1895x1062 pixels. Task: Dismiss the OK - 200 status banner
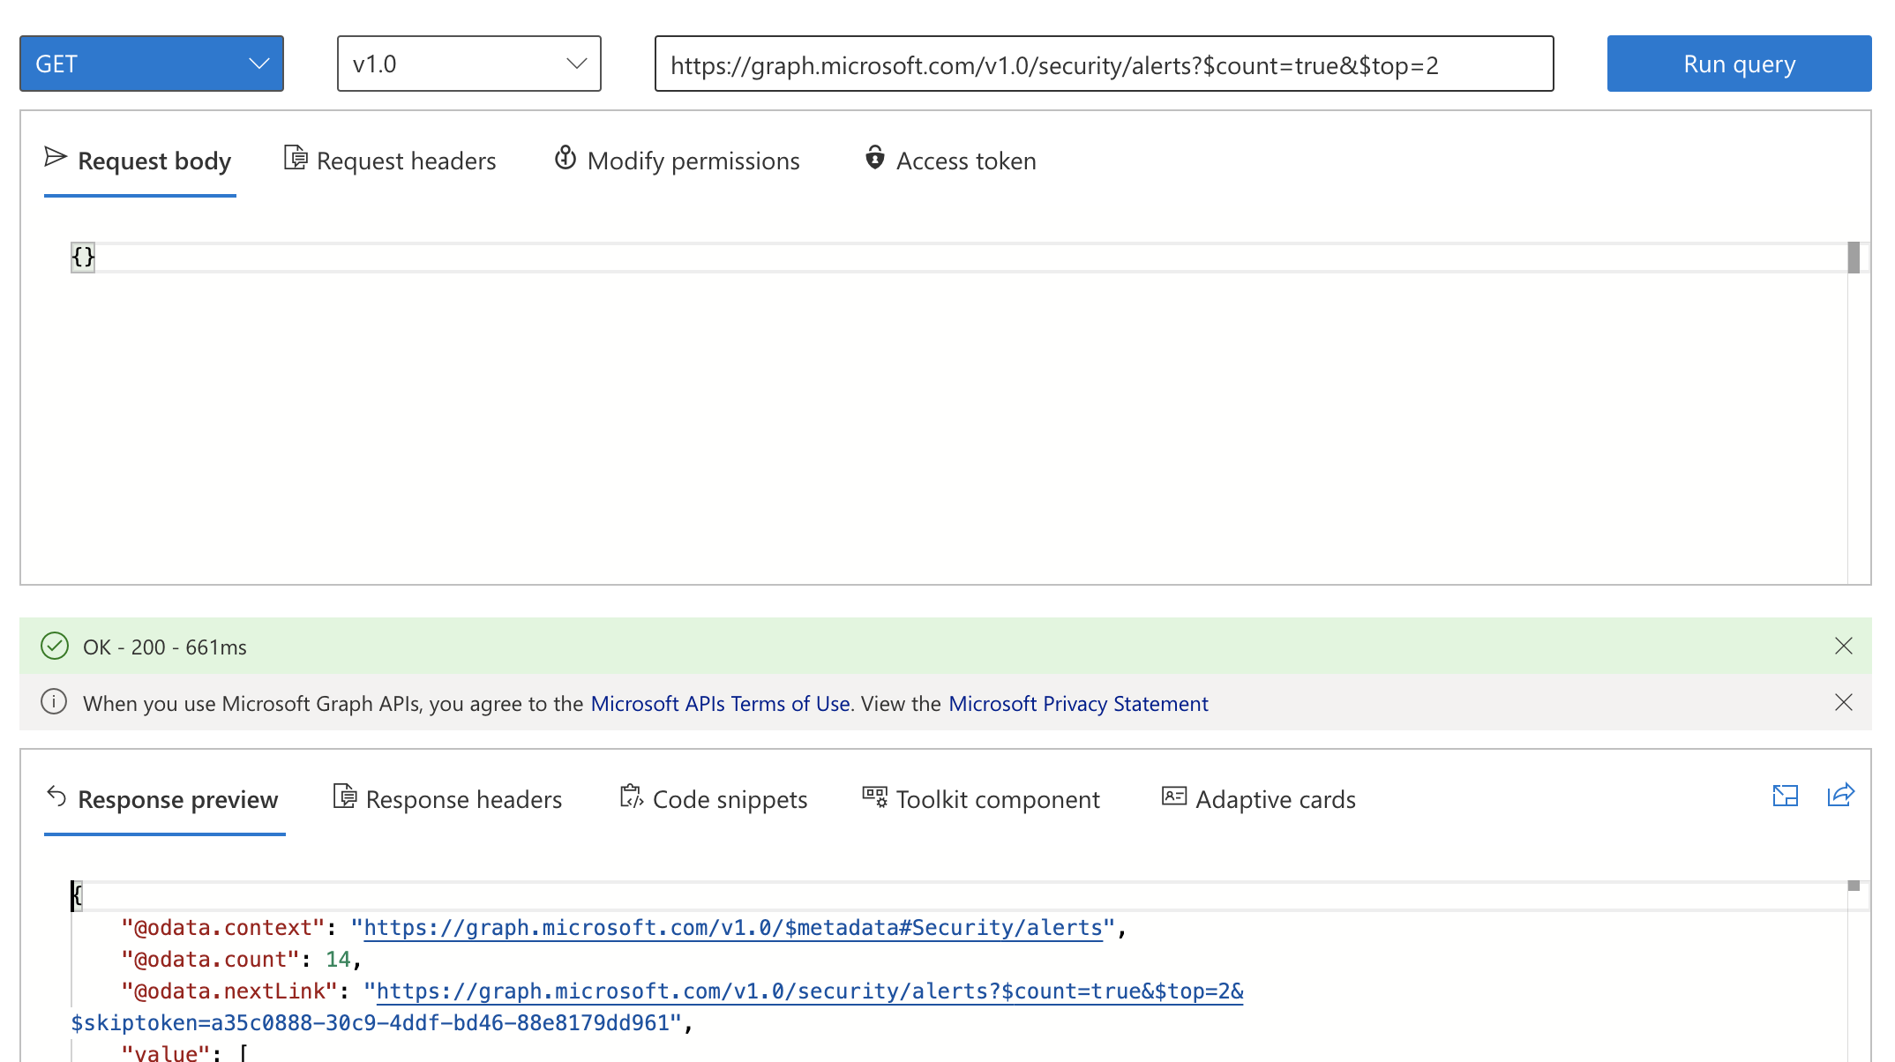pyautogui.click(x=1843, y=646)
